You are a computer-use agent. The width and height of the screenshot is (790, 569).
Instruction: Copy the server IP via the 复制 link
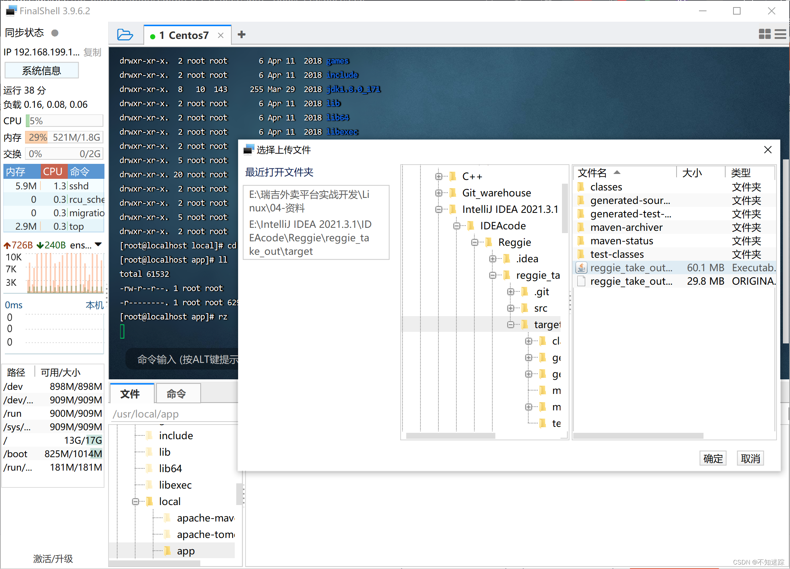pyautogui.click(x=92, y=52)
